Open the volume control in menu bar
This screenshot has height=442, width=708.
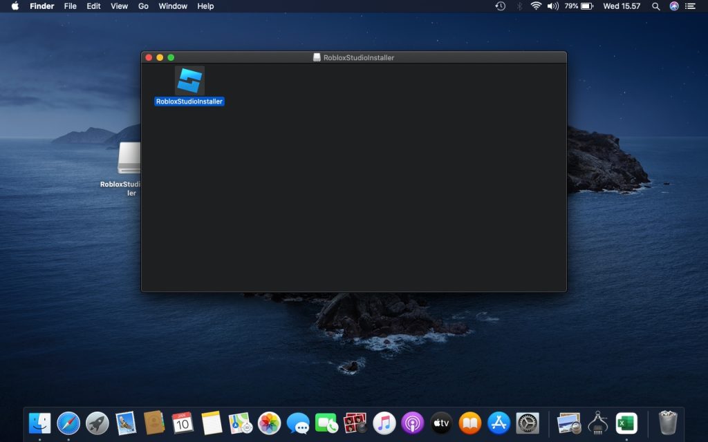[x=553, y=6]
